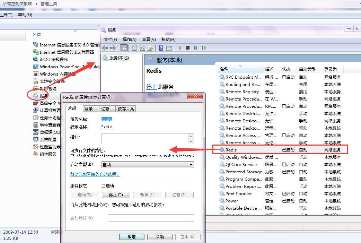
Task: Select the Portable Device service row
Action: (280, 208)
